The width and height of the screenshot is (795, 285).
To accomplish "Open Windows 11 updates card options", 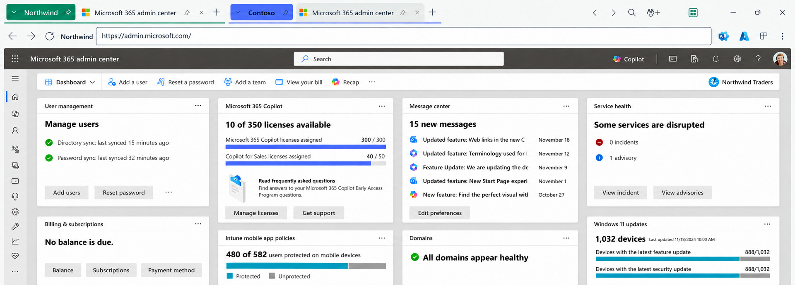I will pyautogui.click(x=767, y=224).
